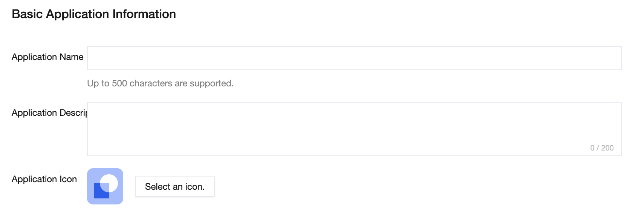Click the "0 / 200" character counter
This screenshot has height=215, width=633.
[602, 148]
